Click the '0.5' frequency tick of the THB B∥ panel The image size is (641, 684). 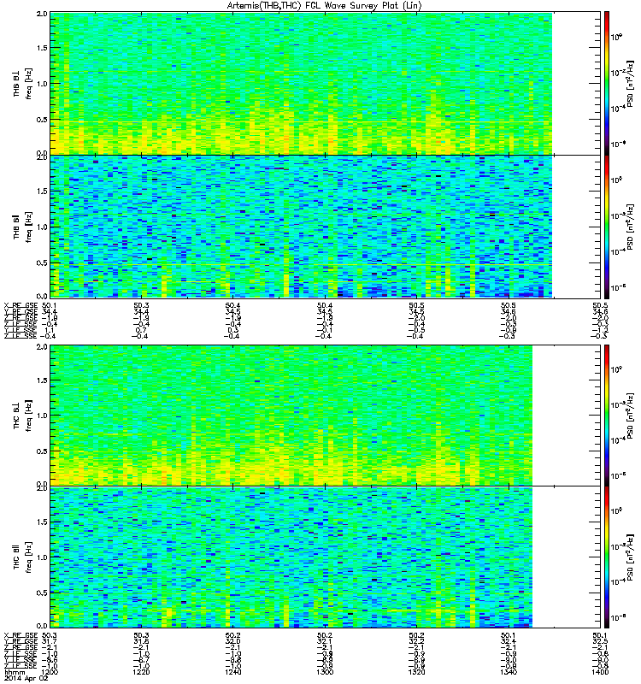point(42,262)
